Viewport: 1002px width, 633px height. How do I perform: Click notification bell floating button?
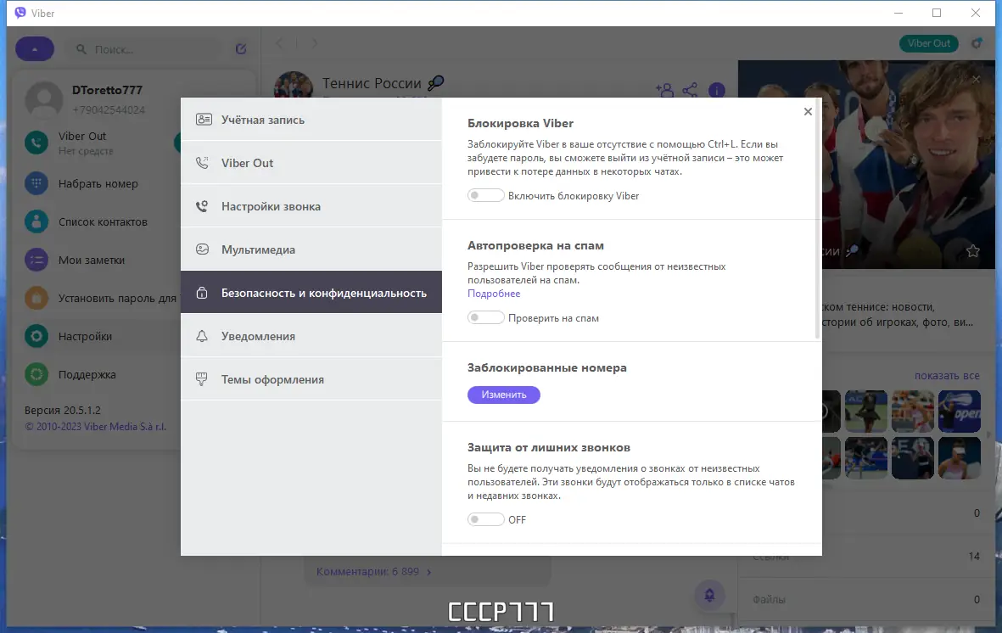(709, 596)
